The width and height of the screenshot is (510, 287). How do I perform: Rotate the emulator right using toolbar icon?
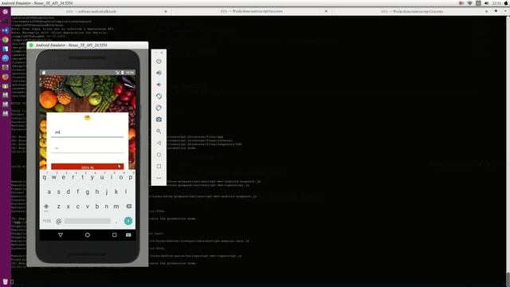159,108
